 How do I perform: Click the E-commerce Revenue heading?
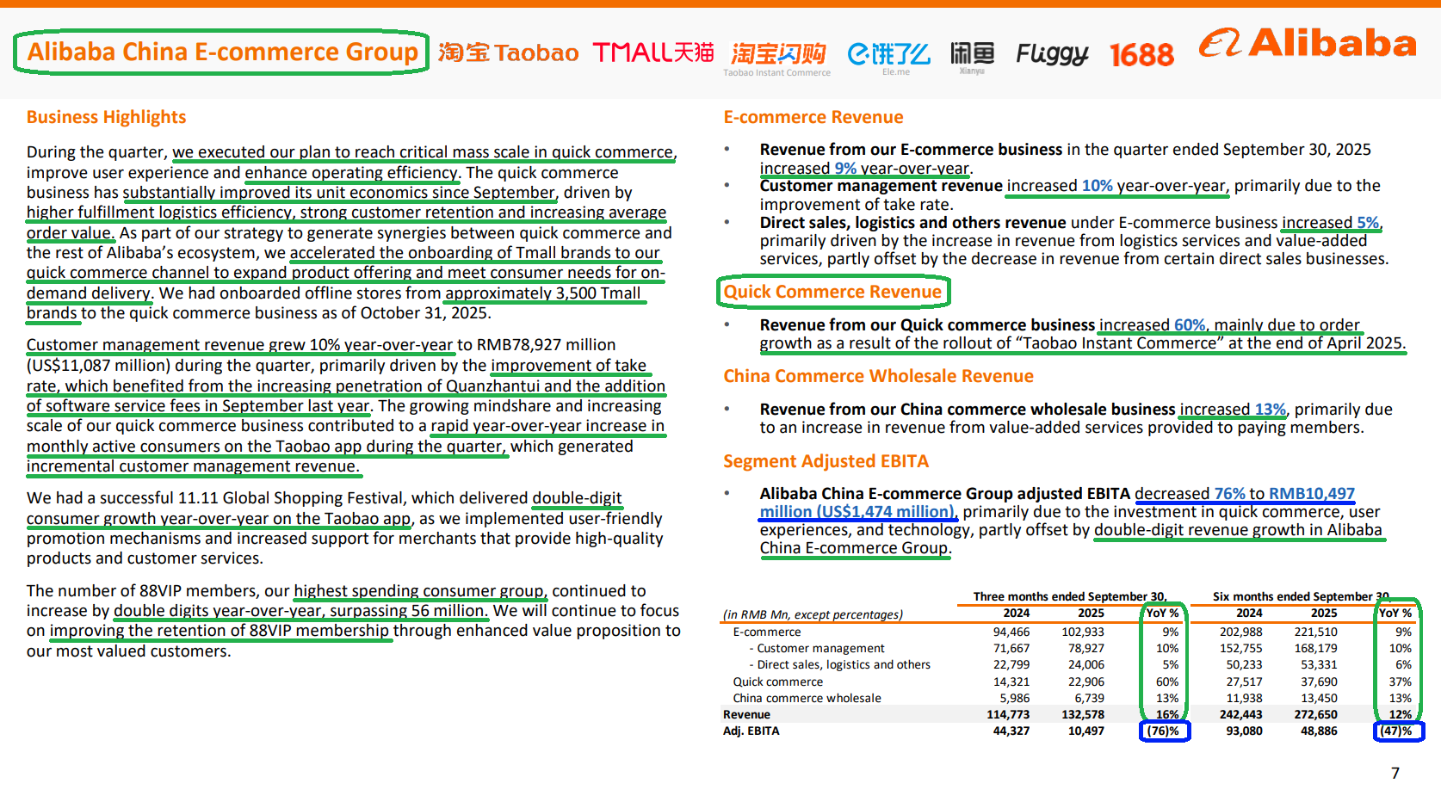tap(813, 117)
